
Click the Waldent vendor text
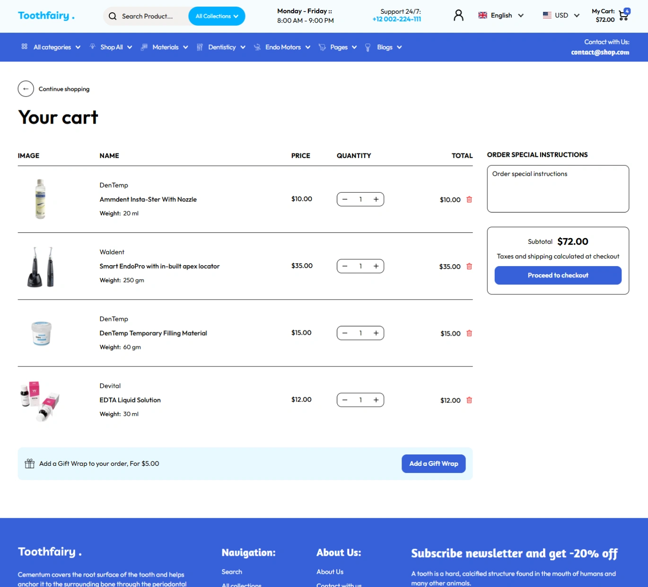(112, 252)
